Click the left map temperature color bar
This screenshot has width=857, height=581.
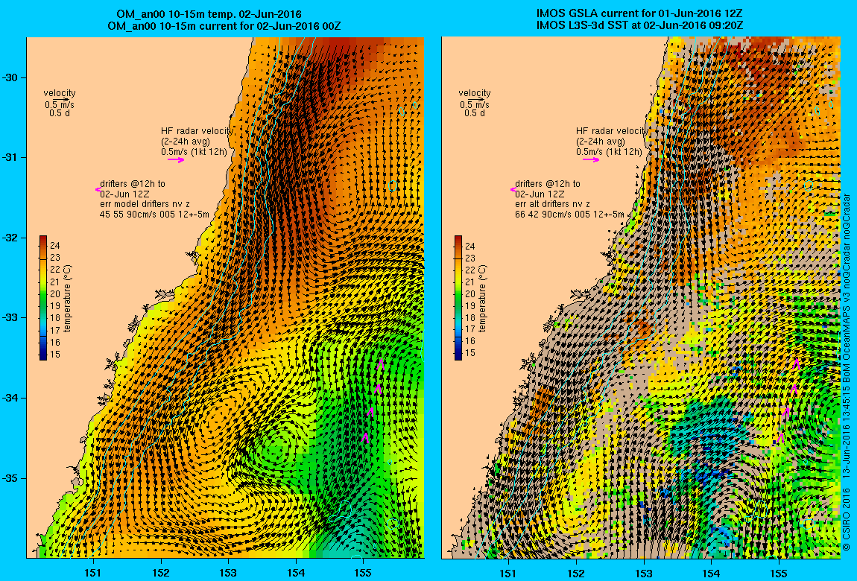tap(43, 298)
